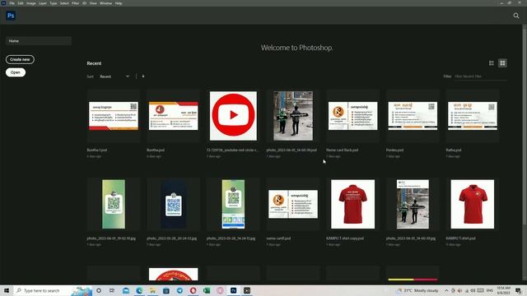Open the Layer menu

pyautogui.click(x=43, y=3)
